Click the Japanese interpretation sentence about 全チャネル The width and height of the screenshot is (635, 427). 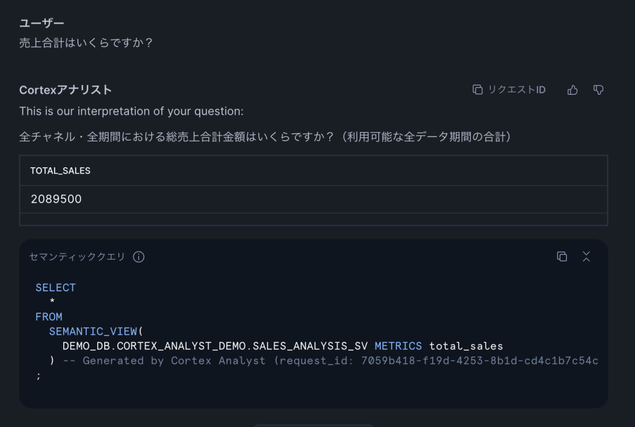click(x=265, y=137)
